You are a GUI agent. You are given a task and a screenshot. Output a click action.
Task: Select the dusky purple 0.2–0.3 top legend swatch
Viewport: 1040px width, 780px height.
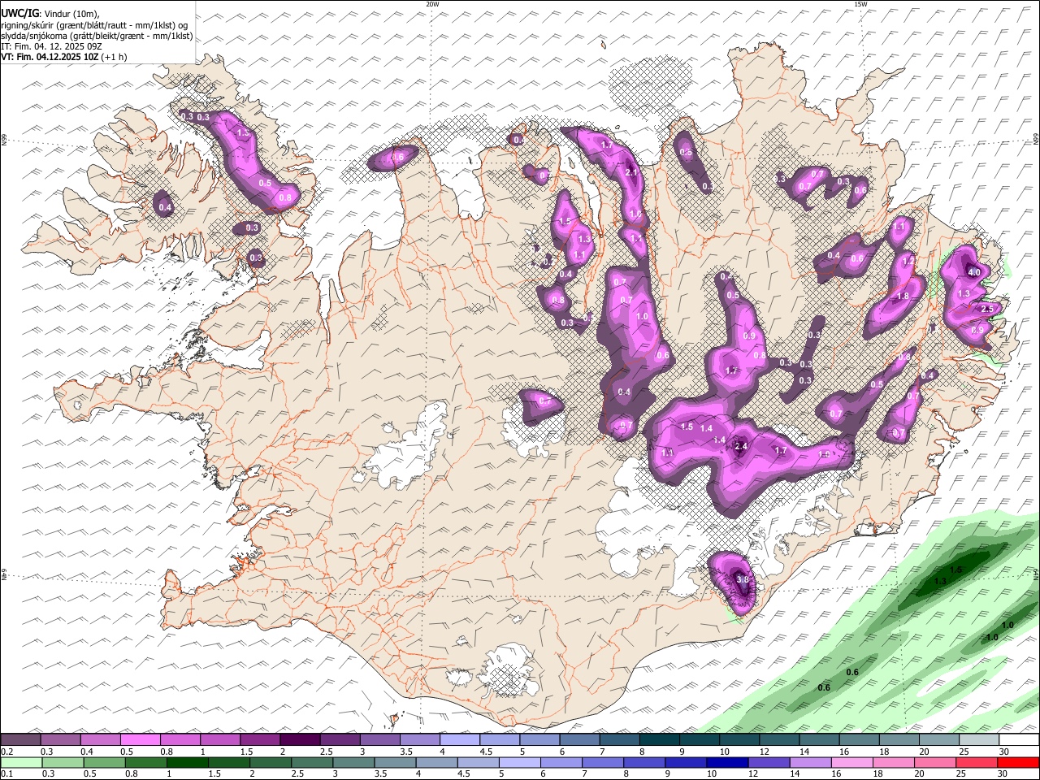20,740
